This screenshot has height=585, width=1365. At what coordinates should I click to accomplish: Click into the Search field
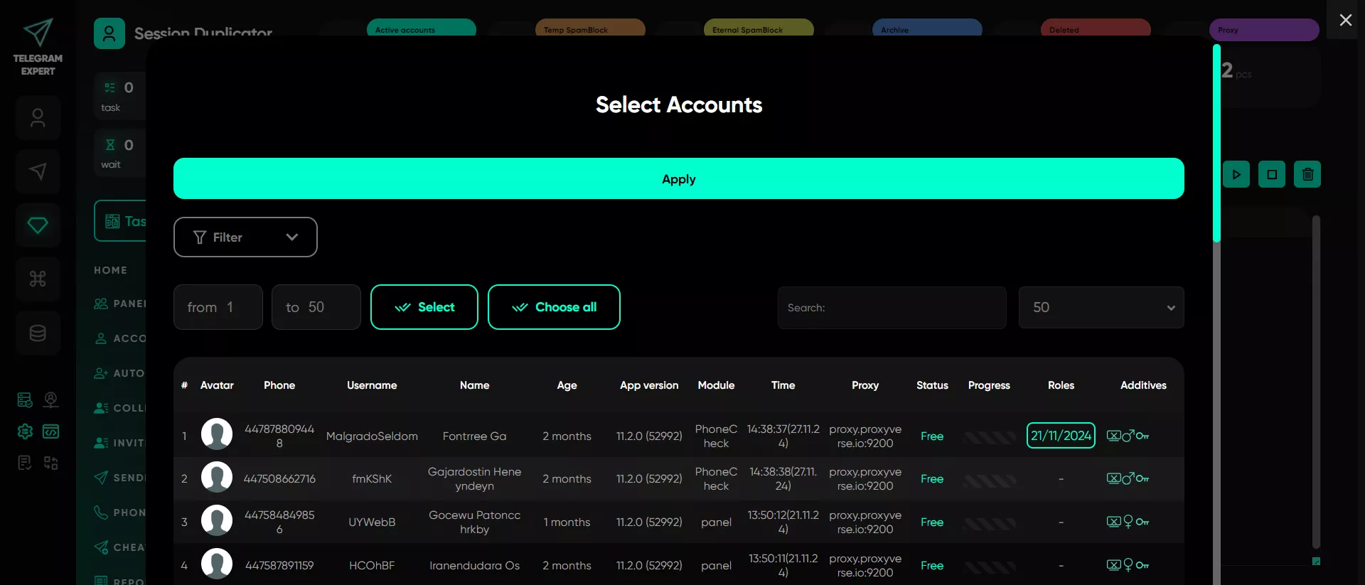[x=892, y=307]
